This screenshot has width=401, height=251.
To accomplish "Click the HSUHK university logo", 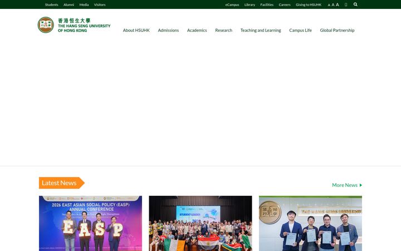I will point(46,25).
